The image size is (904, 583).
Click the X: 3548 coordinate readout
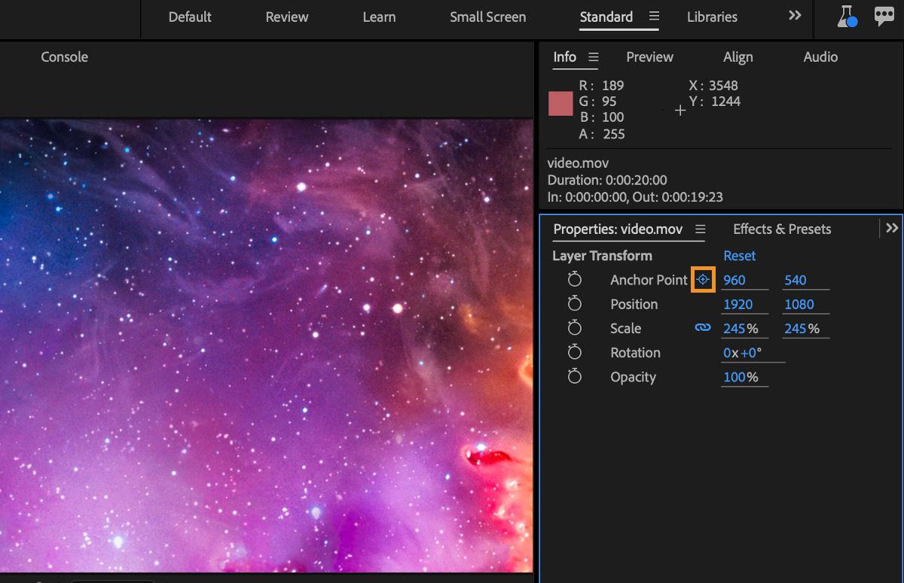coord(713,85)
